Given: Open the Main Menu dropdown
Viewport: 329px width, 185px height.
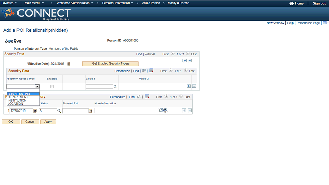Looking at the screenshot, I should tap(34, 3).
